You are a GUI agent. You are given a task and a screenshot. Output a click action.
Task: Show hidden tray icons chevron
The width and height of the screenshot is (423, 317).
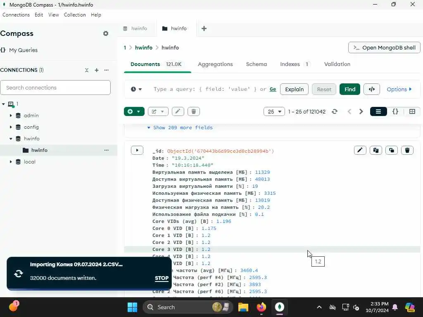pos(319,307)
